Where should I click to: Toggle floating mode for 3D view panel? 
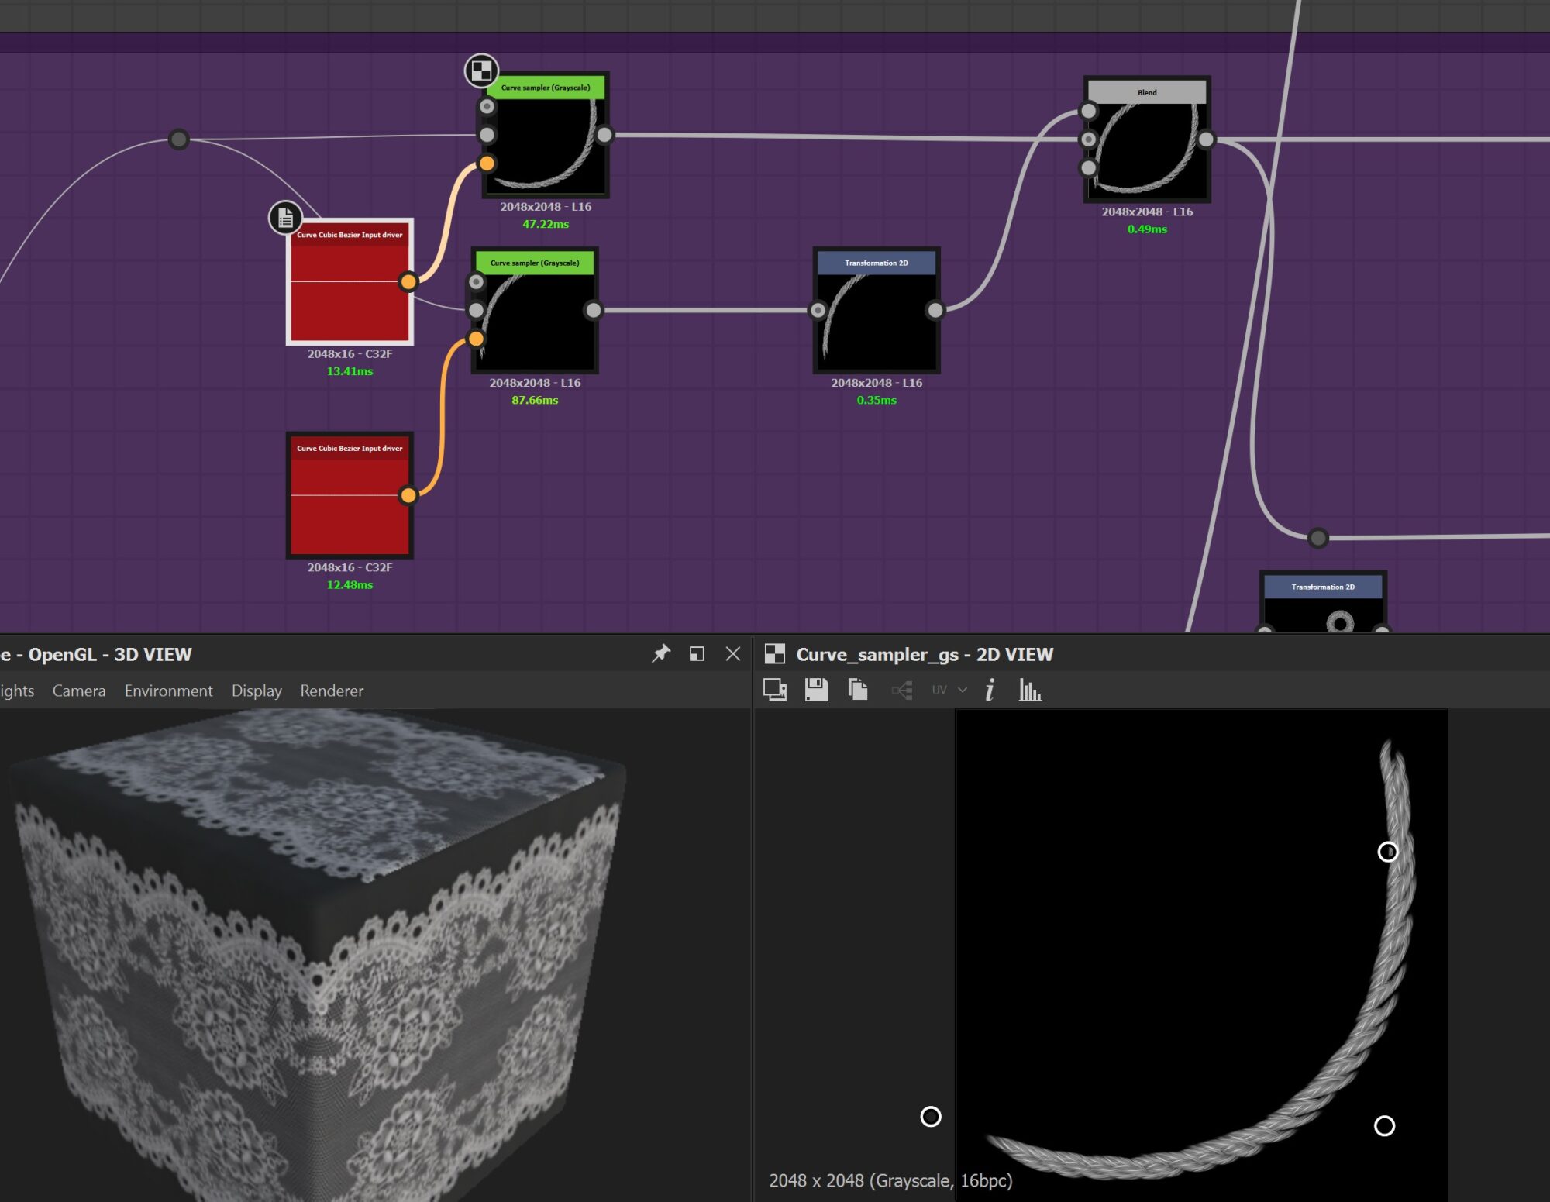point(697,654)
